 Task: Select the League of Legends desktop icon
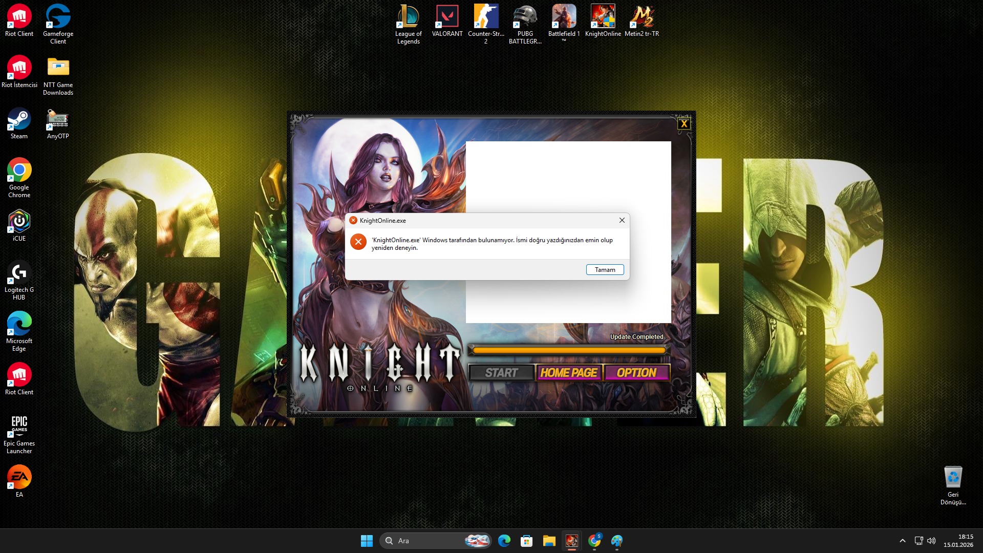pos(408,25)
